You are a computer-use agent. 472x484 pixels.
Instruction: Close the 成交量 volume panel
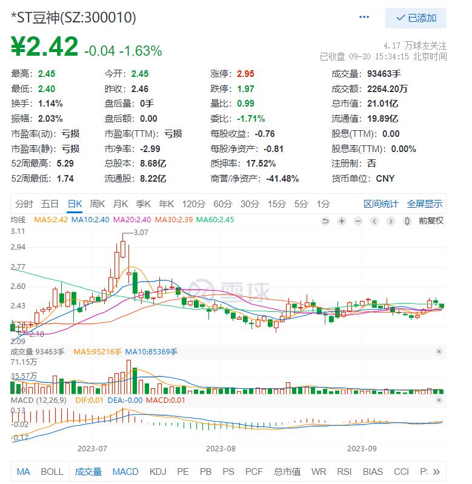pos(439,351)
